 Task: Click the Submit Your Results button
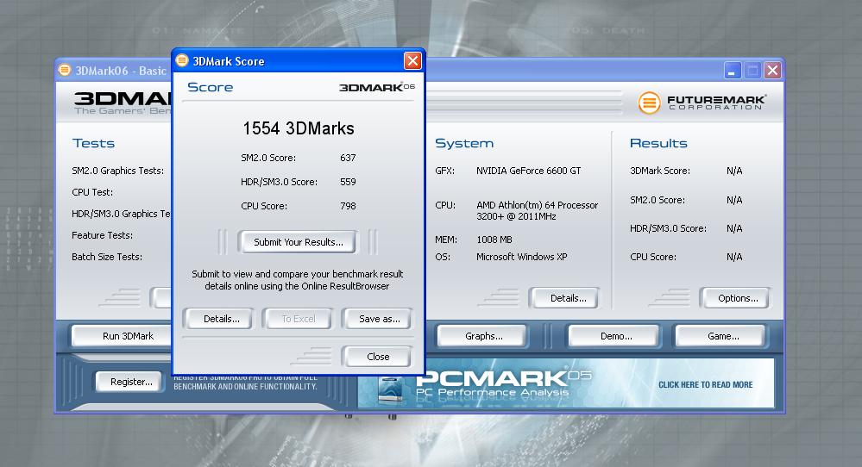pos(298,242)
